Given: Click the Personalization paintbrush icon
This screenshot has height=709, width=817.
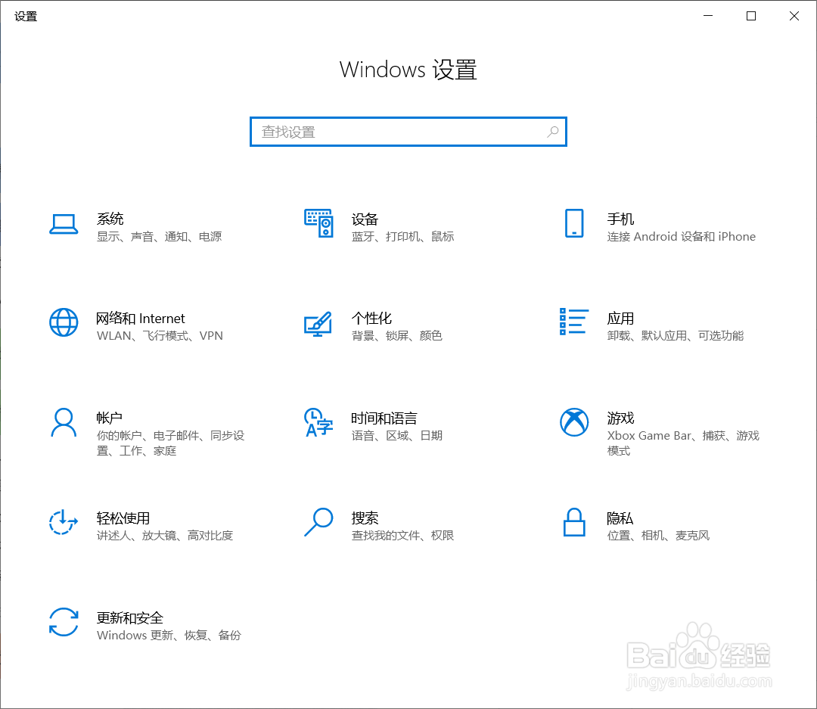Looking at the screenshot, I should (x=318, y=323).
